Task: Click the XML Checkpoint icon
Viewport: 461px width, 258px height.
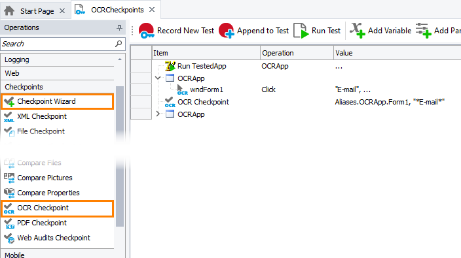Action: point(9,117)
